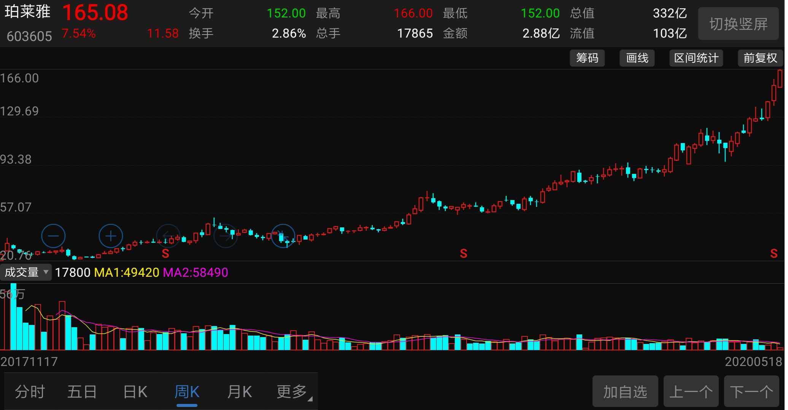The height and width of the screenshot is (410, 788).
Task: Shift chart left with left-arrow circle
Action: click(x=168, y=236)
